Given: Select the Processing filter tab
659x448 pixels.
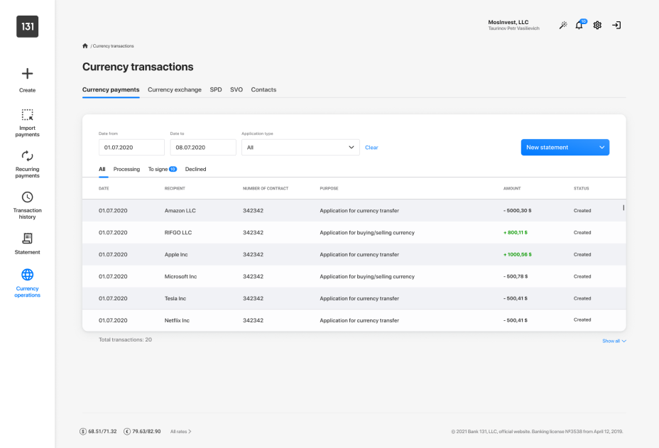Looking at the screenshot, I should 126,169.
